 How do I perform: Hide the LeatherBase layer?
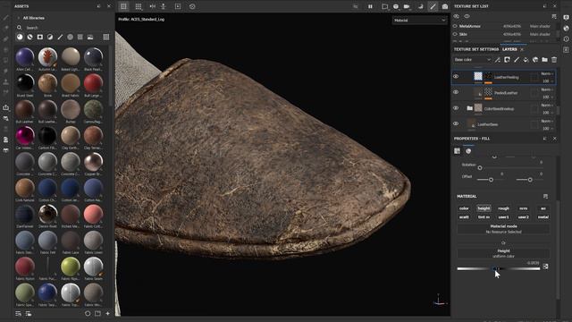coord(456,123)
